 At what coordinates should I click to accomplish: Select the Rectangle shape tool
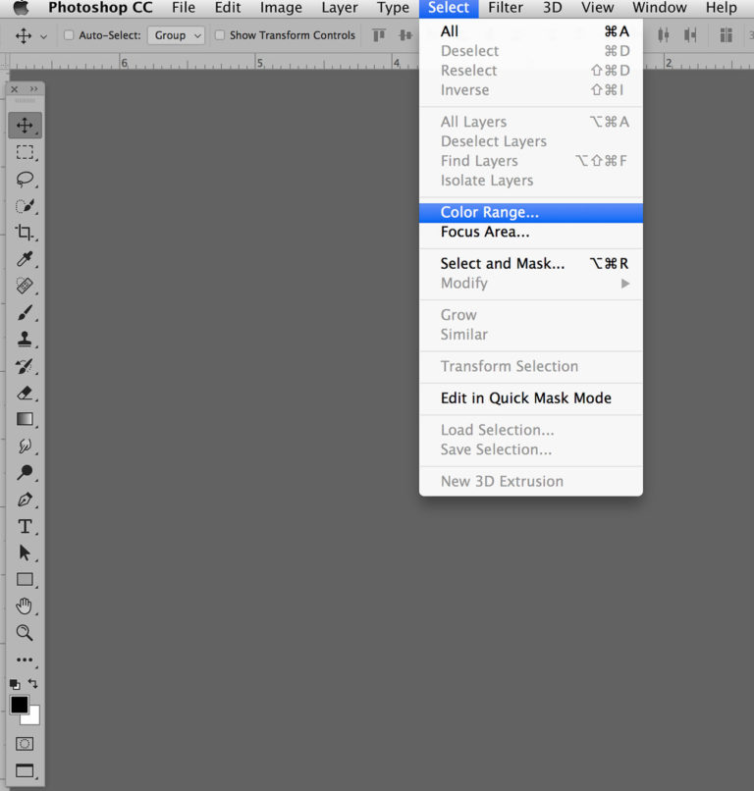click(x=25, y=579)
